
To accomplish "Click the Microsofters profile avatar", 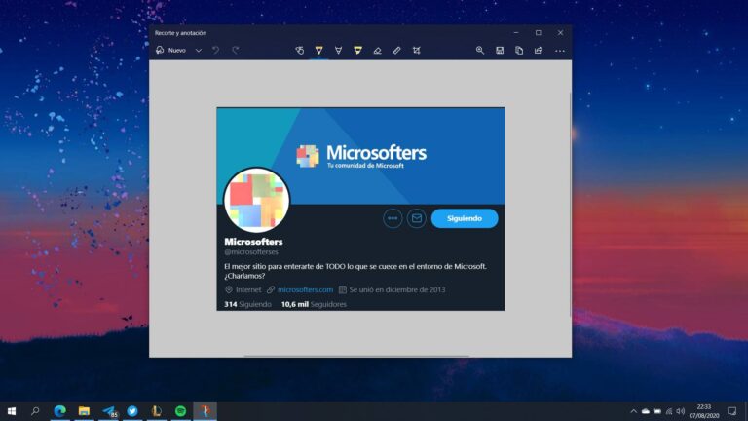I will pyautogui.click(x=257, y=200).
